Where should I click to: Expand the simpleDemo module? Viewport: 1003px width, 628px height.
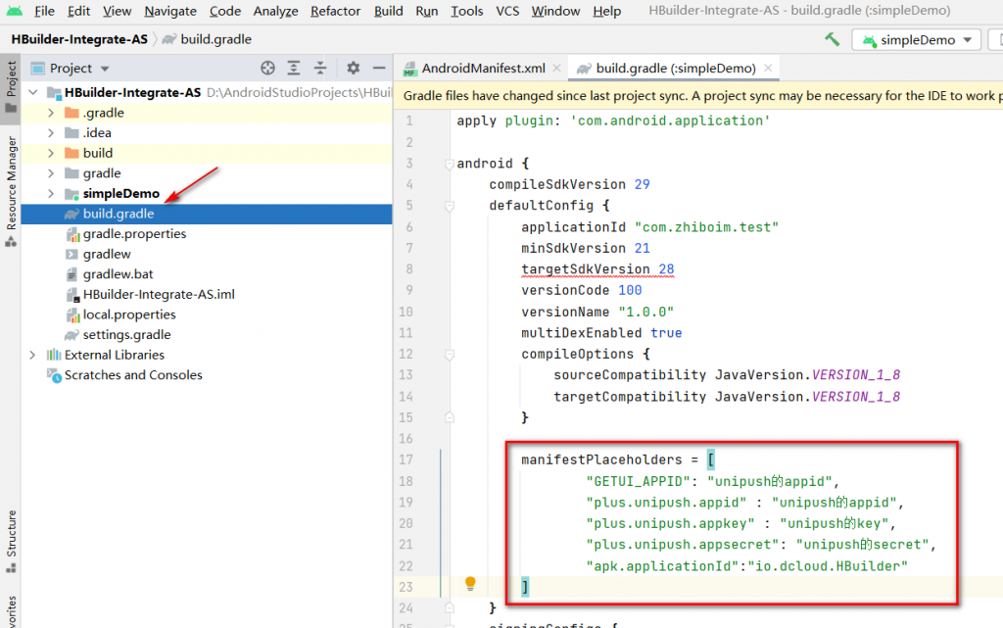[51, 194]
